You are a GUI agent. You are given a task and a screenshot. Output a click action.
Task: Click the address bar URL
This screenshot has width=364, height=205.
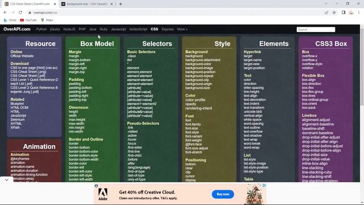45,13
